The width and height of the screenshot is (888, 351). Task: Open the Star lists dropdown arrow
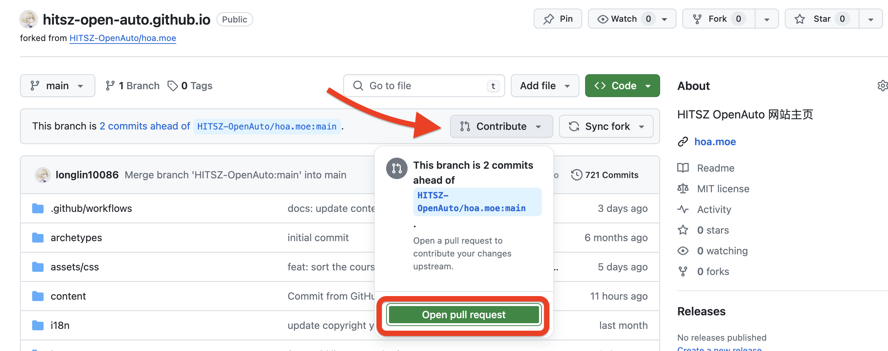click(x=871, y=19)
